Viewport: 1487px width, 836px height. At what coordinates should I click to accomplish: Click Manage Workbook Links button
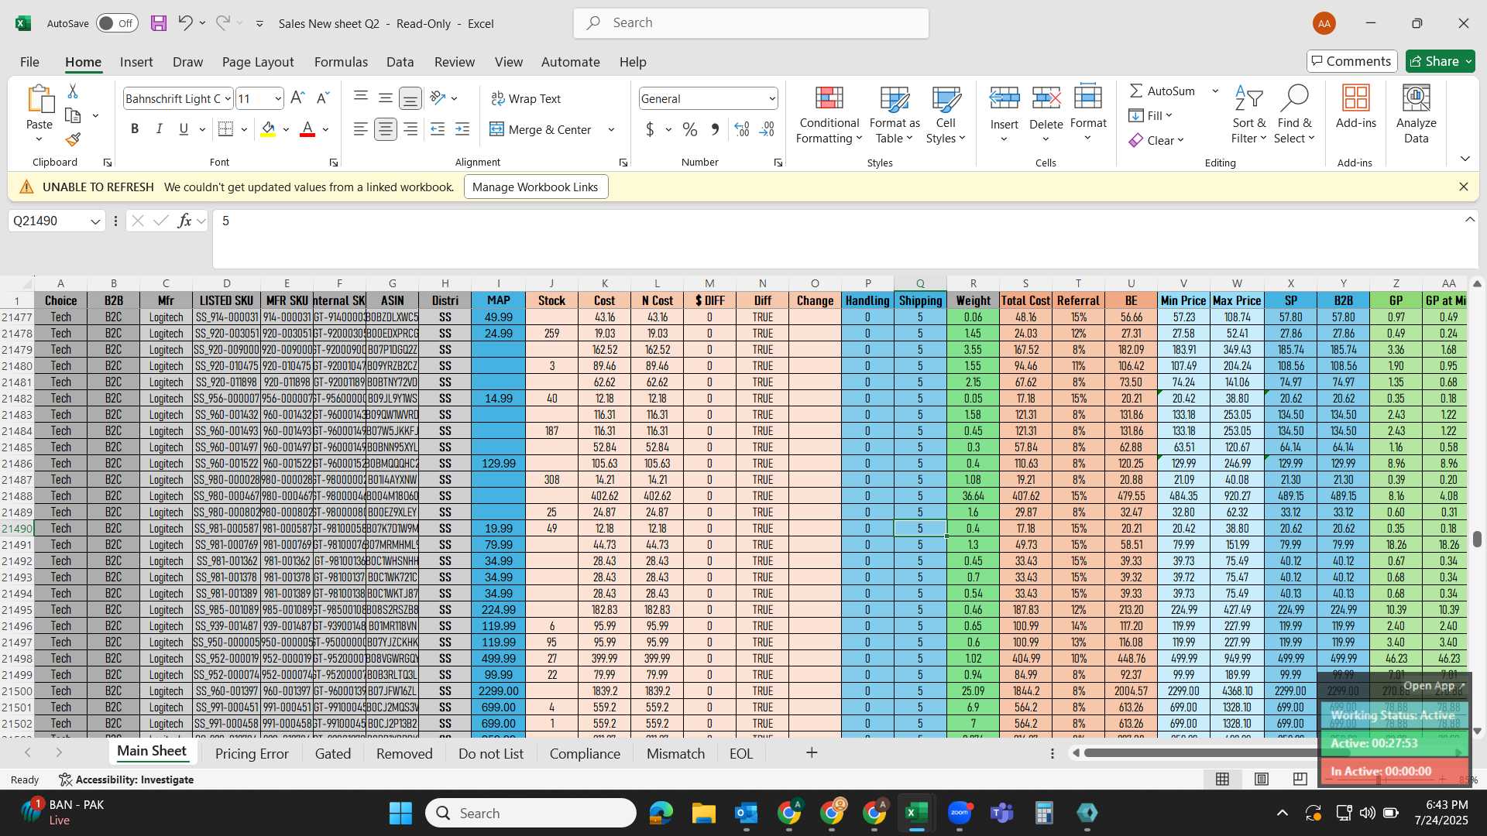point(535,187)
